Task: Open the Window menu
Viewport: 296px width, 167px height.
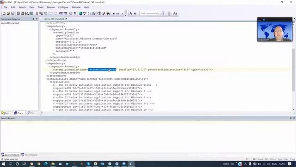Action: pos(76,7)
